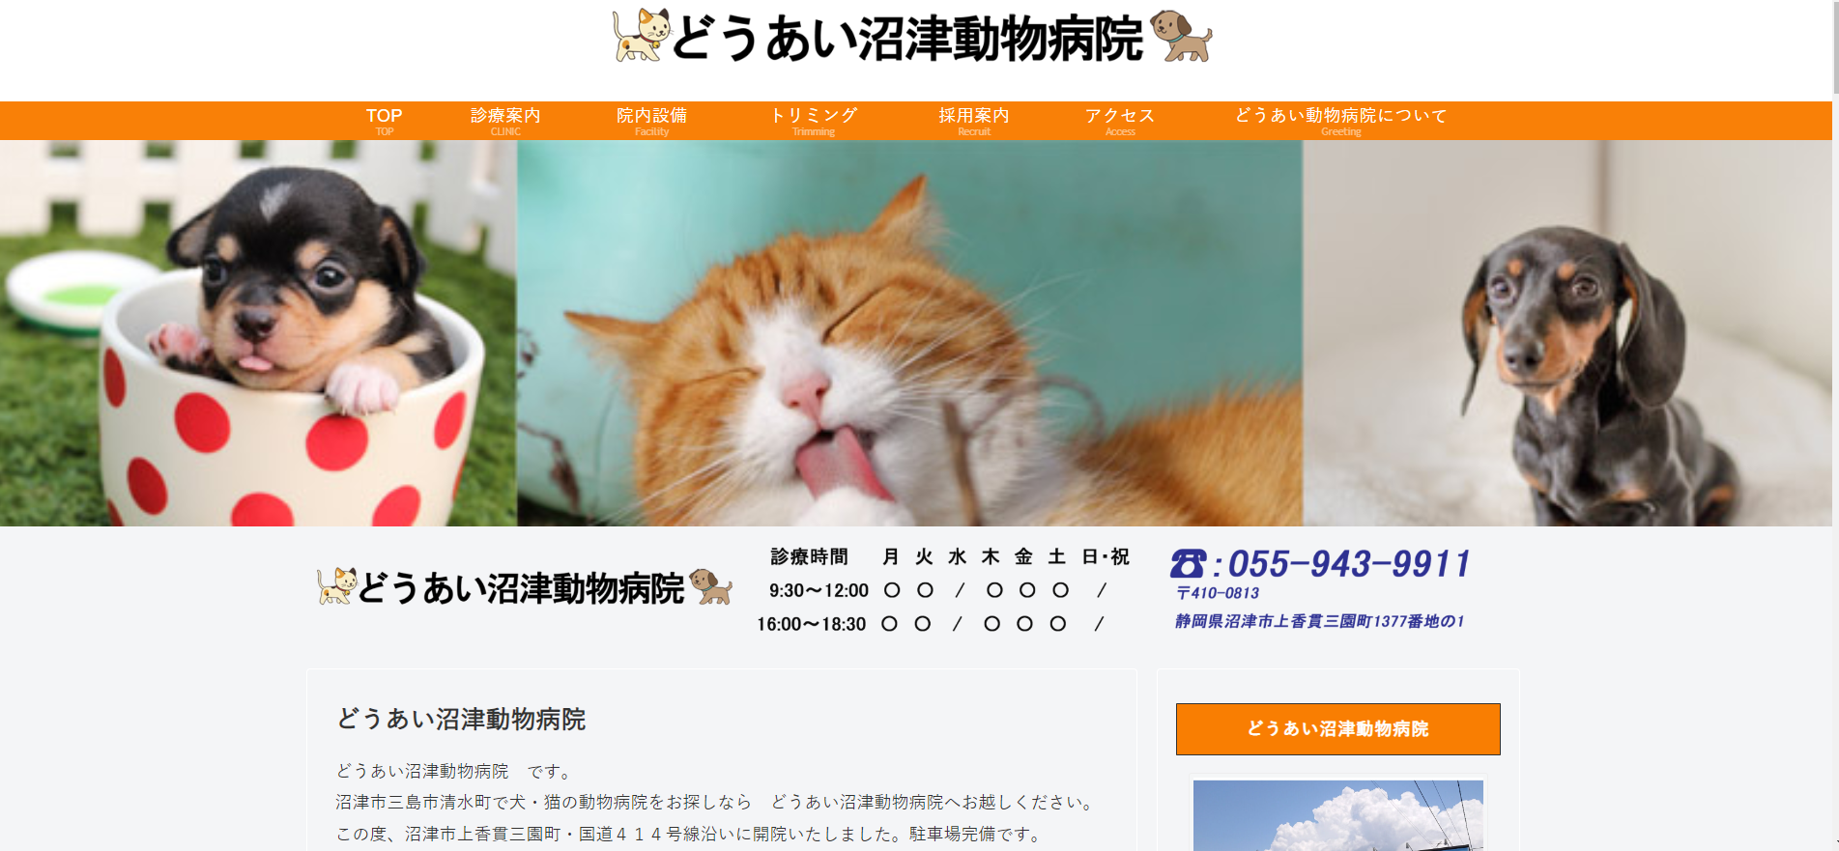Select the トリミング (Trimming) menu item
The width and height of the screenshot is (1839, 851).
coord(814,120)
